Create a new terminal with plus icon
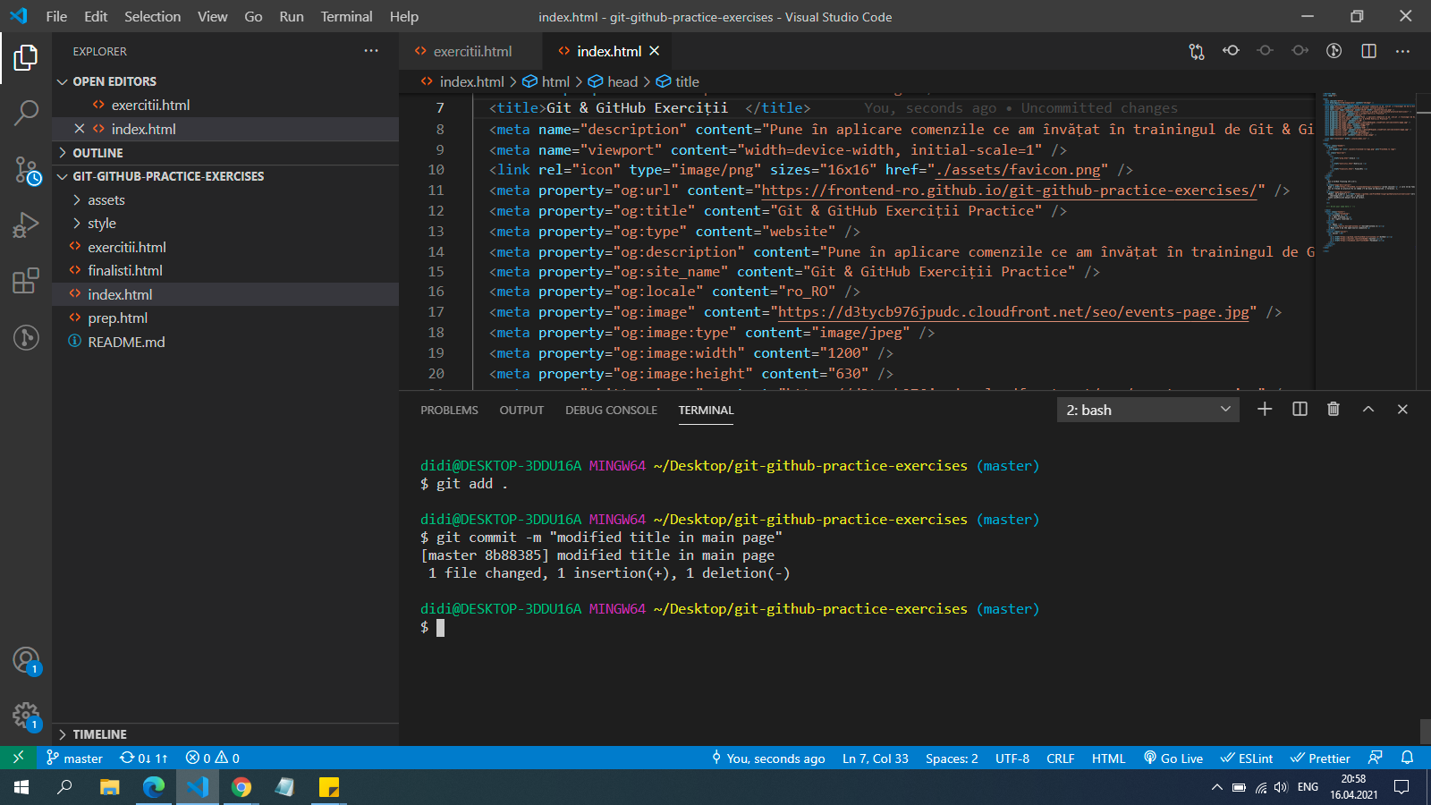The height and width of the screenshot is (805, 1431). [x=1265, y=409]
